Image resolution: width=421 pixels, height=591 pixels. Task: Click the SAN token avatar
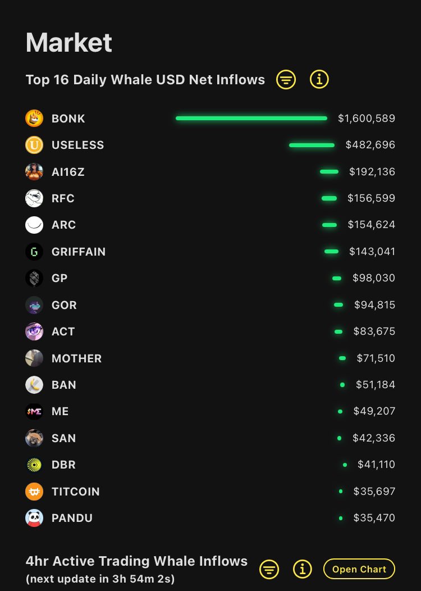(34, 438)
